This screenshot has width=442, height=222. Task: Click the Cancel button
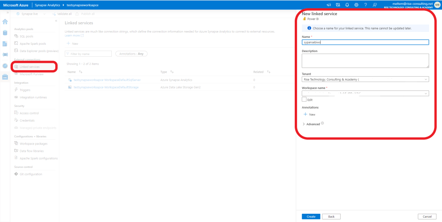[x=427, y=216]
